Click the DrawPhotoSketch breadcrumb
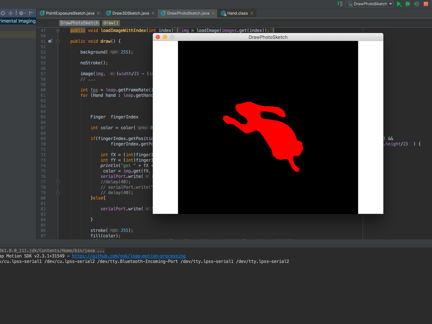 [x=79, y=23]
